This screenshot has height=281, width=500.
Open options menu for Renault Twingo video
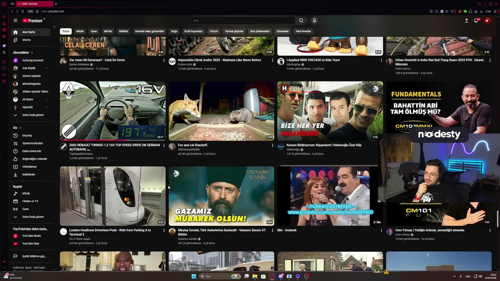coord(164,146)
